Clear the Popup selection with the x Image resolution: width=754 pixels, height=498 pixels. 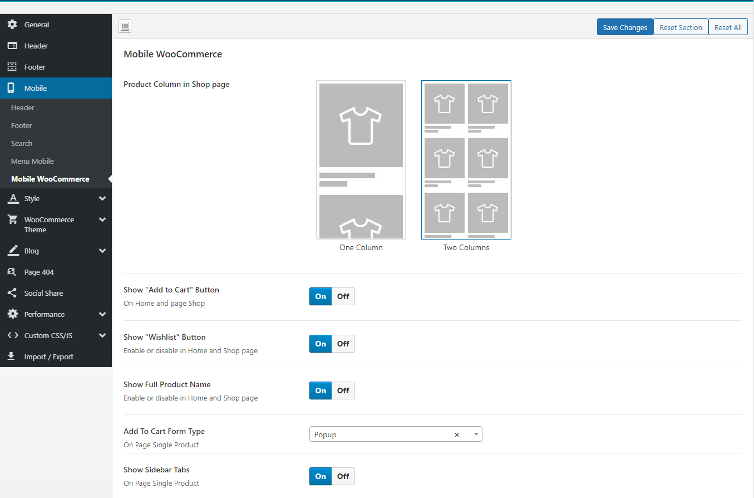[457, 434]
